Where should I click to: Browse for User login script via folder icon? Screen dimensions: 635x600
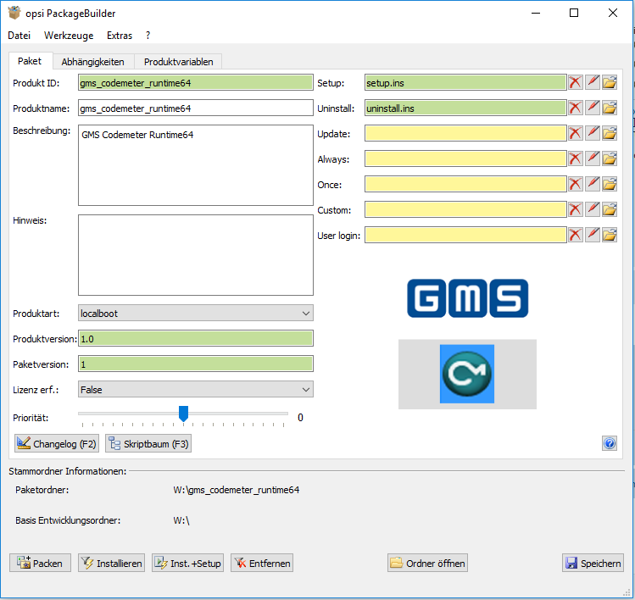point(610,236)
